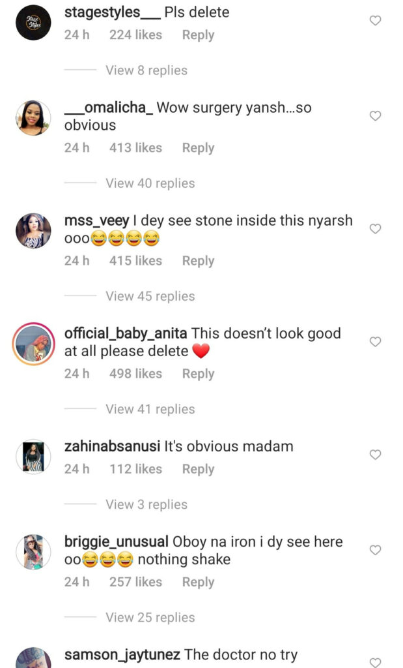The height and width of the screenshot is (668, 403).
Task: Open briggie_unusual username profile link
Action: [117, 541]
